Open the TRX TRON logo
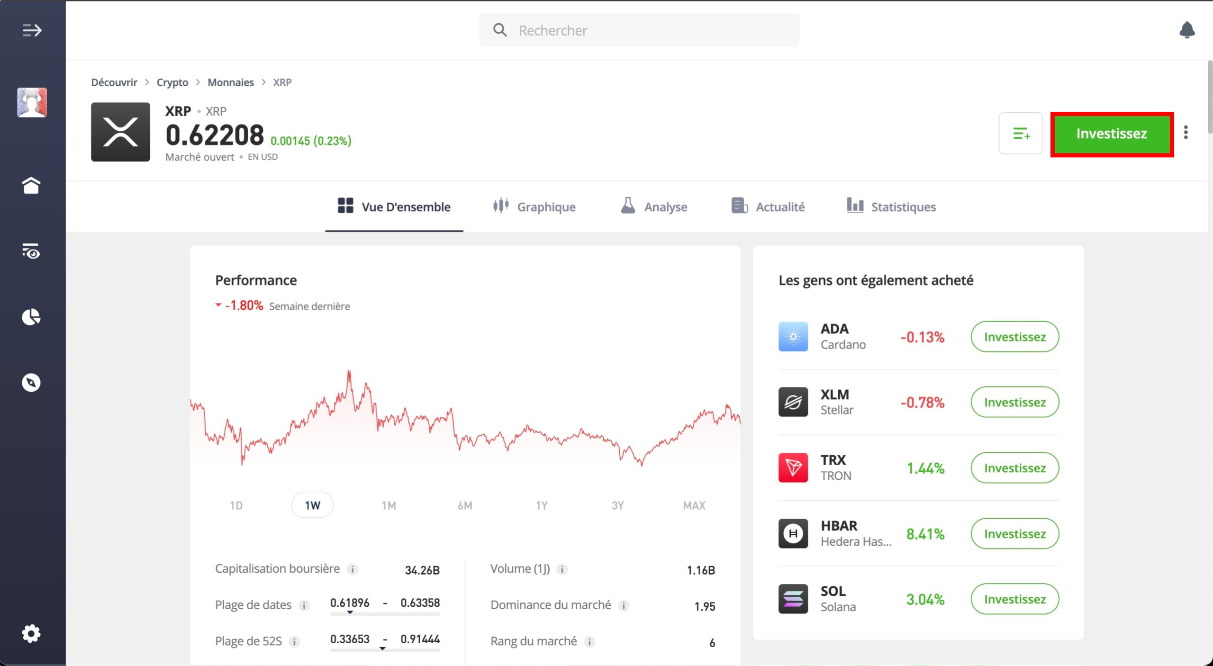This screenshot has height=666, width=1213. pyautogui.click(x=793, y=468)
